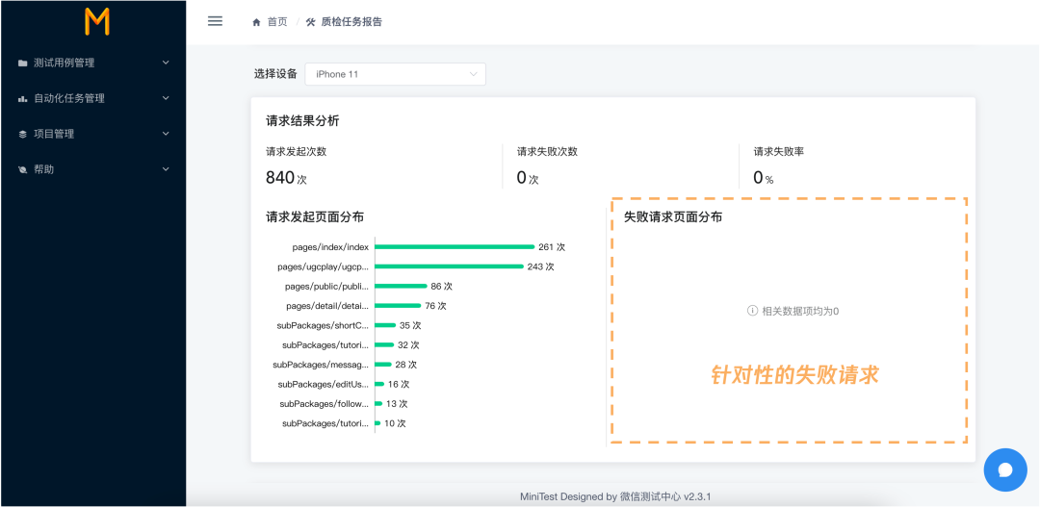Click the bar chart icon beside 自动化任务管理
Viewport: 1040px width, 507px height.
[22, 99]
